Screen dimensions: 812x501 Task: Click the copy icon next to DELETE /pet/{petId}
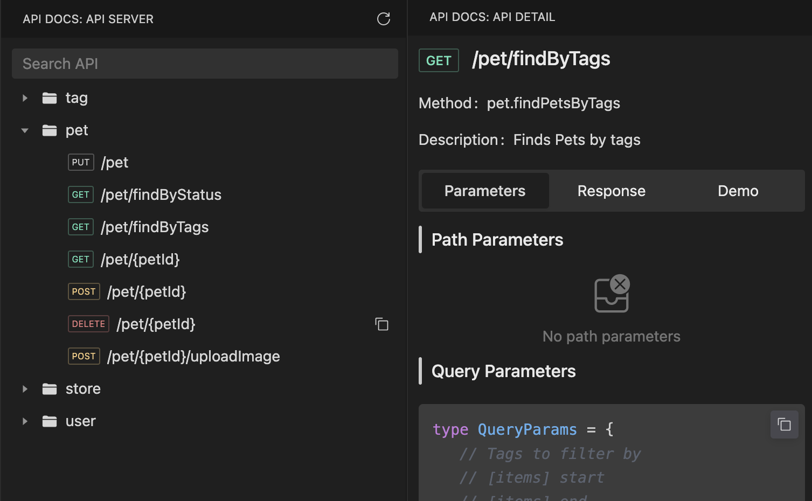(x=381, y=324)
